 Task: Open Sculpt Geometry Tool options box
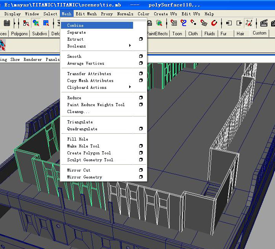click(141, 160)
